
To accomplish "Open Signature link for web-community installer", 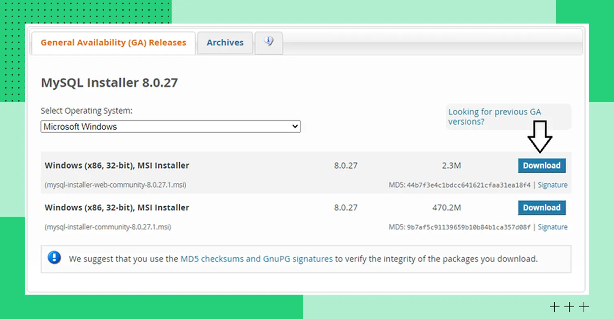I will coord(552,185).
